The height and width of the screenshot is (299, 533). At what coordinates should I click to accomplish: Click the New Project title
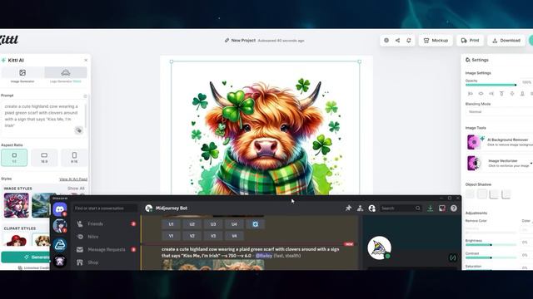tap(243, 41)
